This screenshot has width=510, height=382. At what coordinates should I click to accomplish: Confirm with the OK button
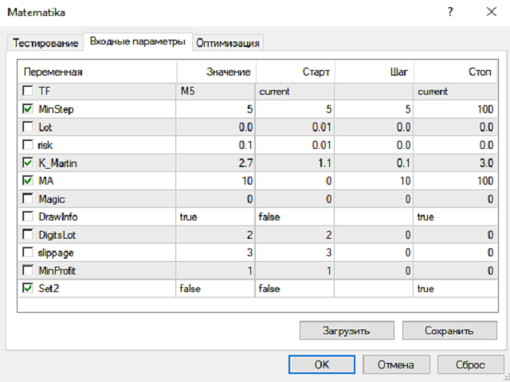tap(322, 364)
